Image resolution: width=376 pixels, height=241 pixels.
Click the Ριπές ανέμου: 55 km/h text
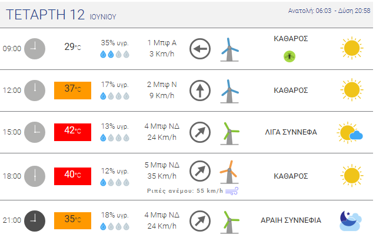point(185,191)
